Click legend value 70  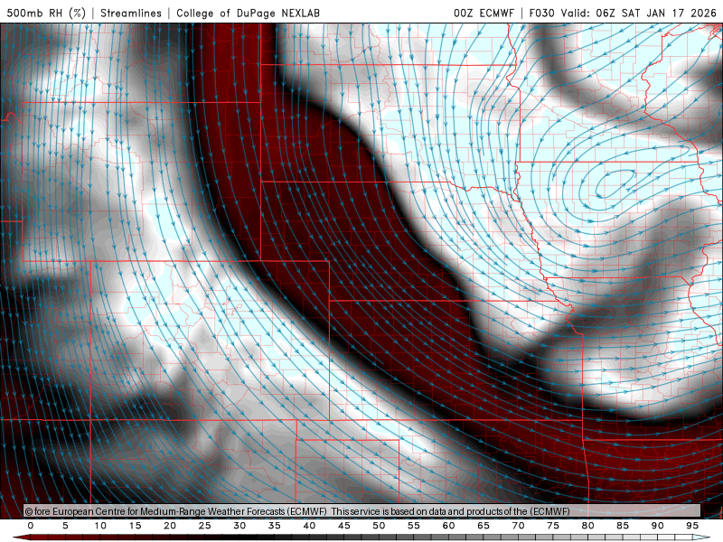pos(518,526)
